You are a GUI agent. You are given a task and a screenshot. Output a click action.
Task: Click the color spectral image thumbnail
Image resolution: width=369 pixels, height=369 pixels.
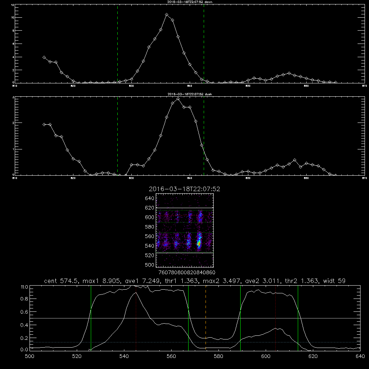(184, 230)
